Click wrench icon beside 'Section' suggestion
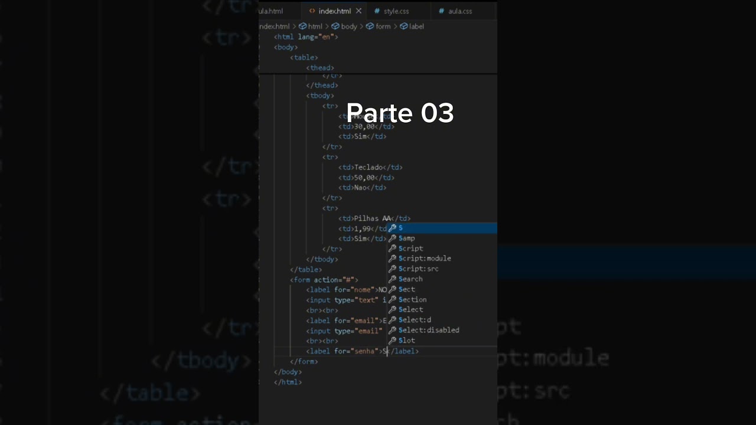The width and height of the screenshot is (756, 425). coord(392,300)
